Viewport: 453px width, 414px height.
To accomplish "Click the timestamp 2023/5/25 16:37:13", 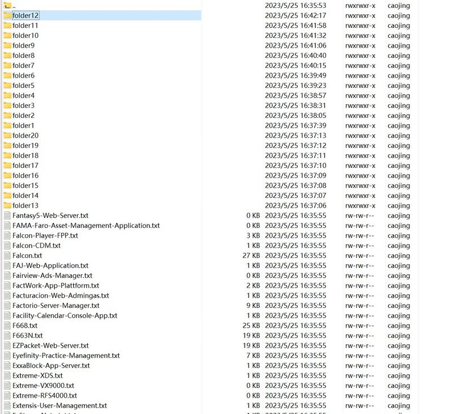I will tap(296, 136).
